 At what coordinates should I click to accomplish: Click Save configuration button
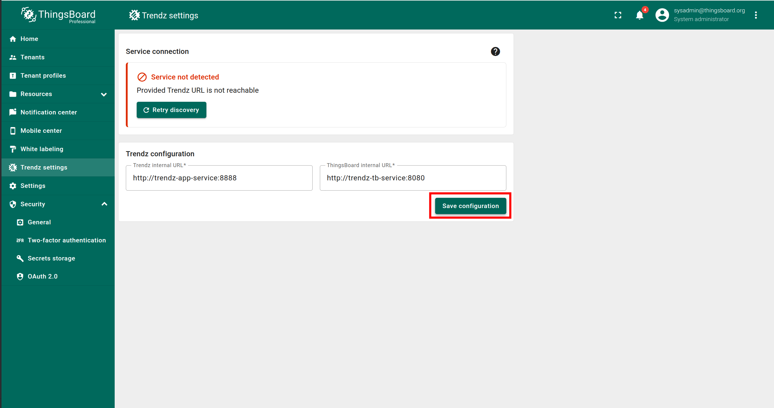(x=470, y=206)
